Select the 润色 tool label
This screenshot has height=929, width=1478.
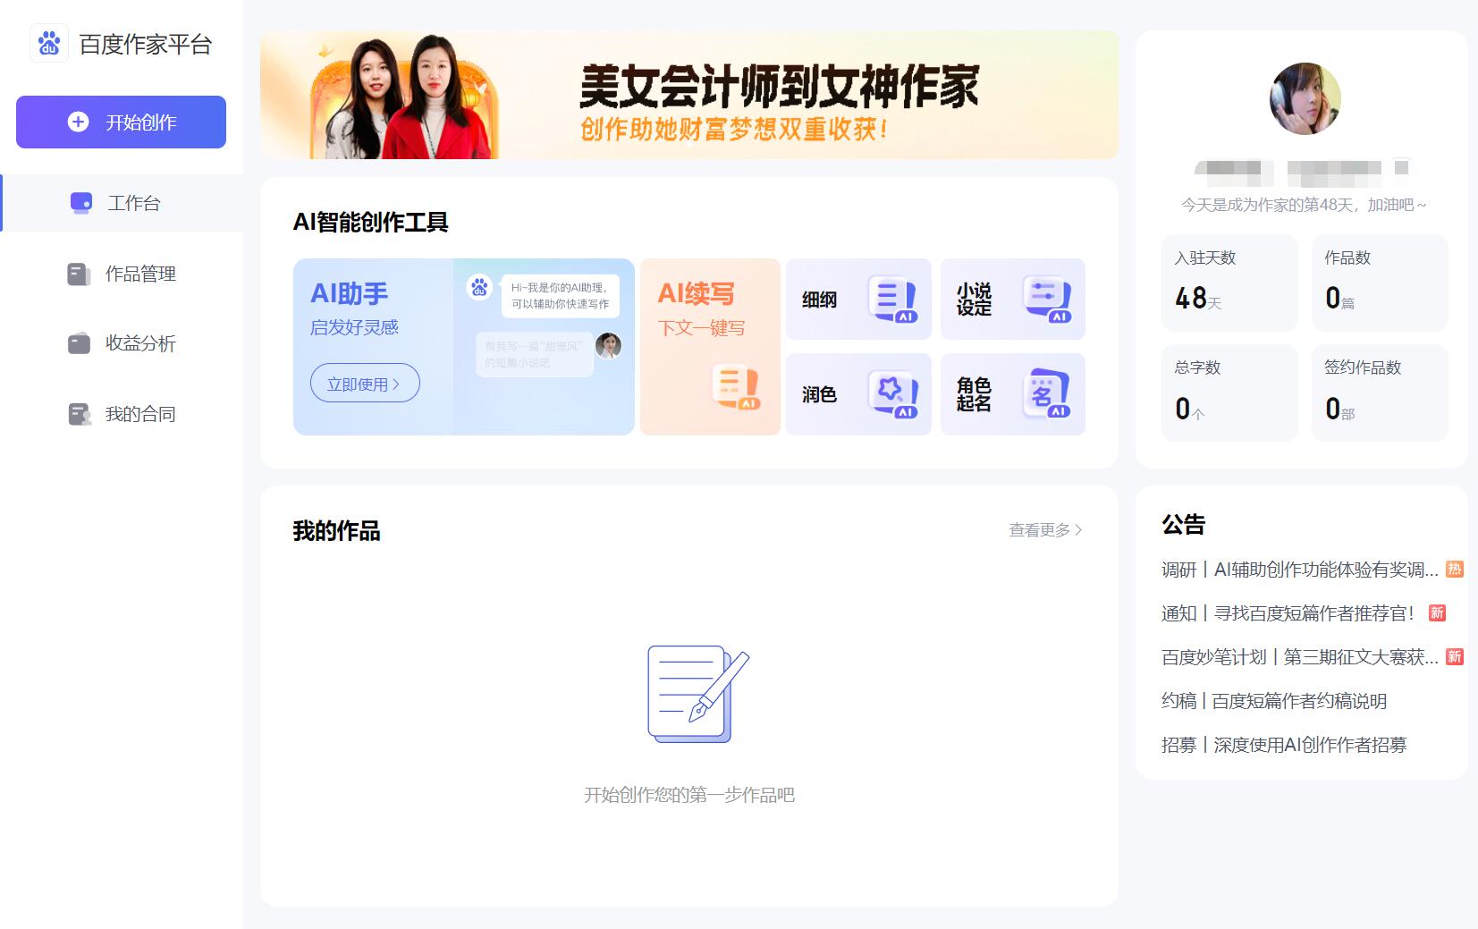coord(819,394)
